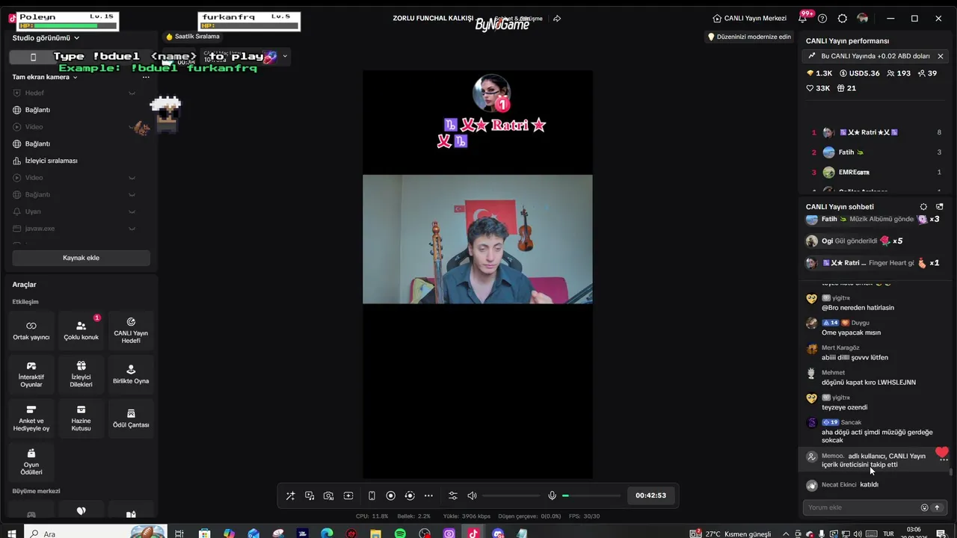Send comment with the arrow button
The width and height of the screenshot is (957, 538).
(x=937, y=507)
